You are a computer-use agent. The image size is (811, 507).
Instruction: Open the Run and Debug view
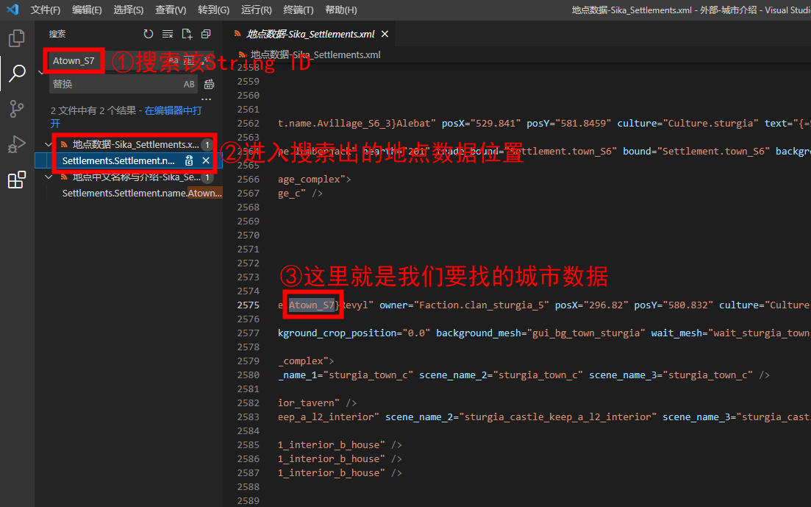[x=16, y=144]
